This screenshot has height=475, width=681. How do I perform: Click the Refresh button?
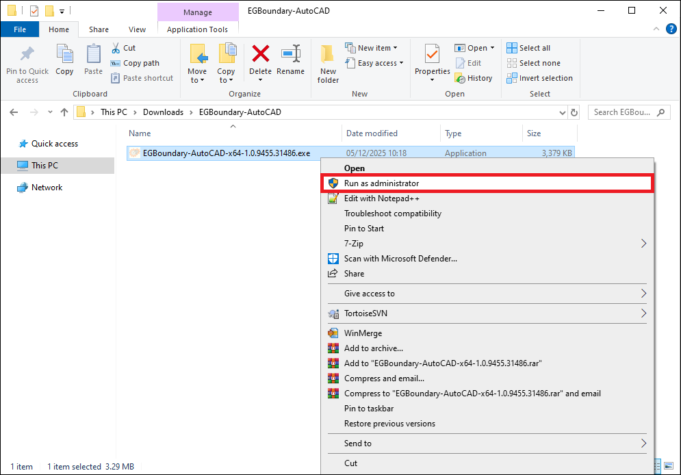pyautogui.click(x=574, y=113)
